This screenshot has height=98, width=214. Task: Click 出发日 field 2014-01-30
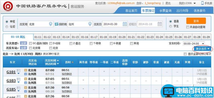tap(115, 24)
